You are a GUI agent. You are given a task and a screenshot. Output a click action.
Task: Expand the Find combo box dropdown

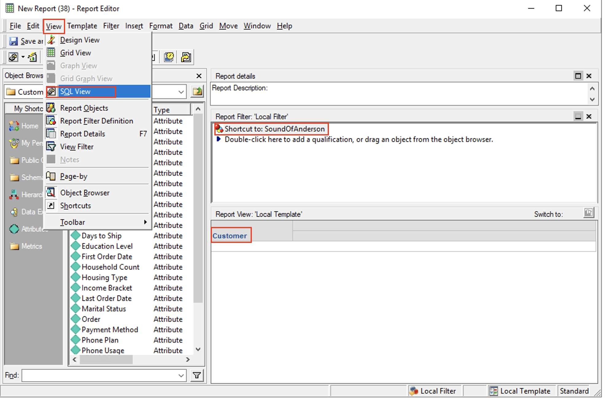coord(181,375)
